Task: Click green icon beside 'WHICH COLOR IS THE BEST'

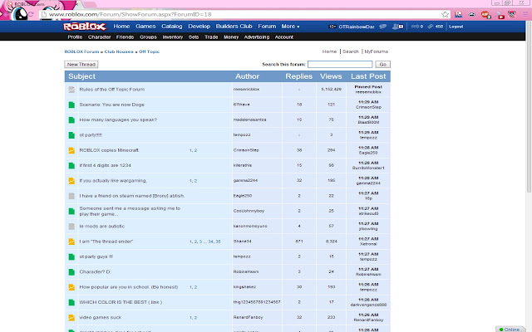Action: (x=71, y=302)
